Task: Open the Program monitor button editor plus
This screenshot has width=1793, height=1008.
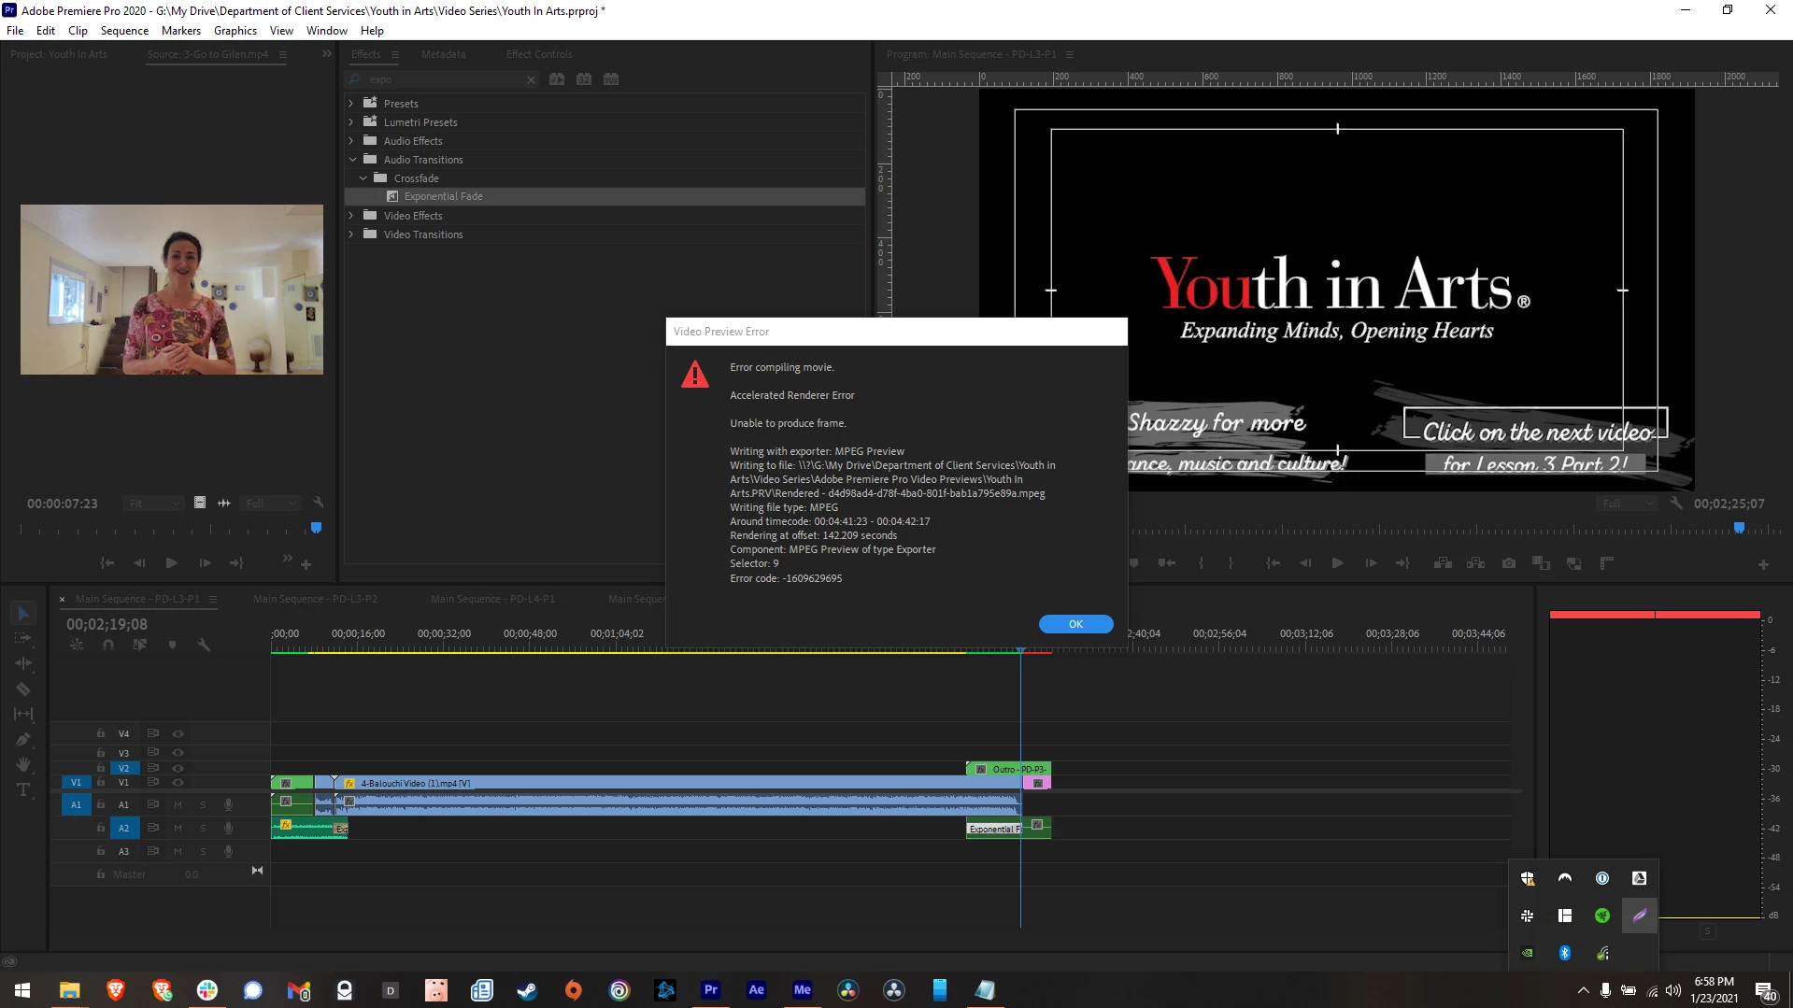Action: [x=1763, y=564]
